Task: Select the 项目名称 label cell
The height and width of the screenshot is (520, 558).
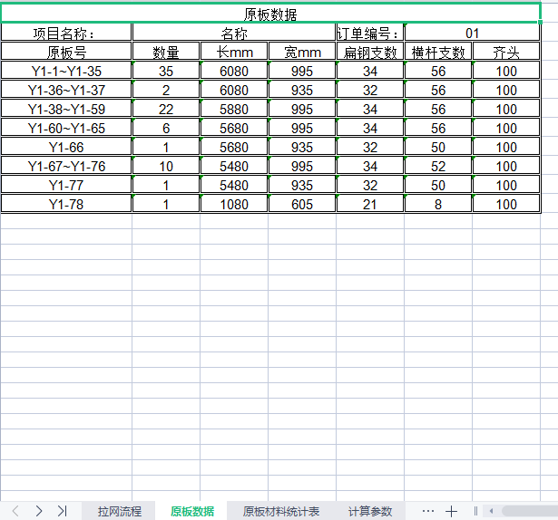Action: (66, 33)
